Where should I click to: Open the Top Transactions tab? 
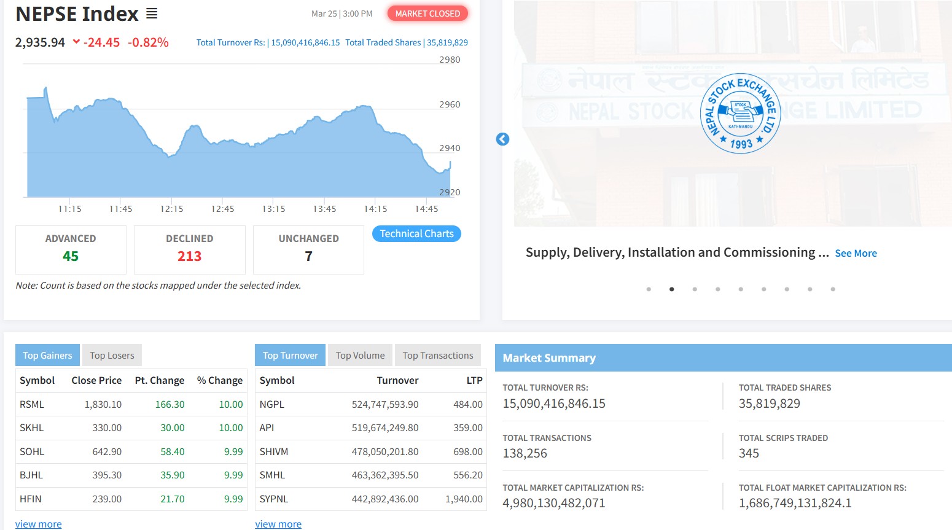(437, 356)
